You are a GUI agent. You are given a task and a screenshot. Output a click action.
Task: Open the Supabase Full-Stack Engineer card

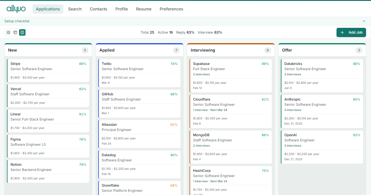click(x=231, y=76)
